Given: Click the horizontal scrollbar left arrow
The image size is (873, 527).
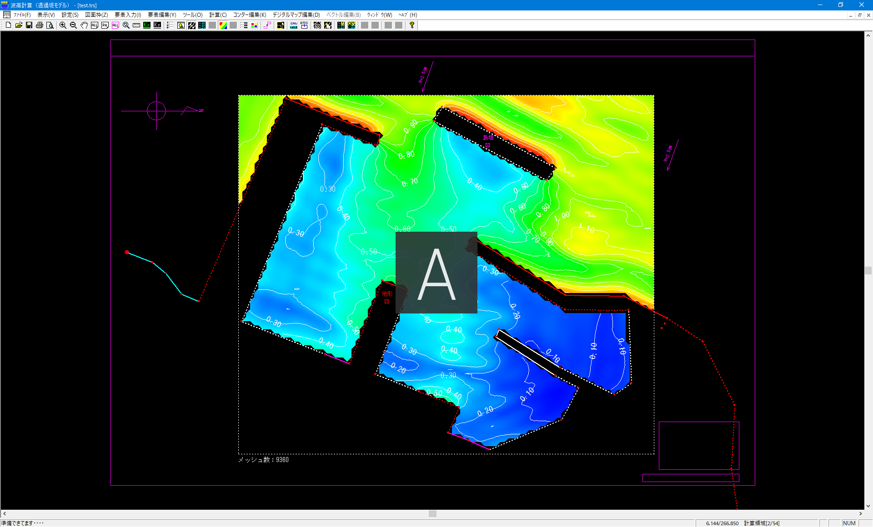Looking at the screenshot, I should pyautogui.click(x=5, y=513).
